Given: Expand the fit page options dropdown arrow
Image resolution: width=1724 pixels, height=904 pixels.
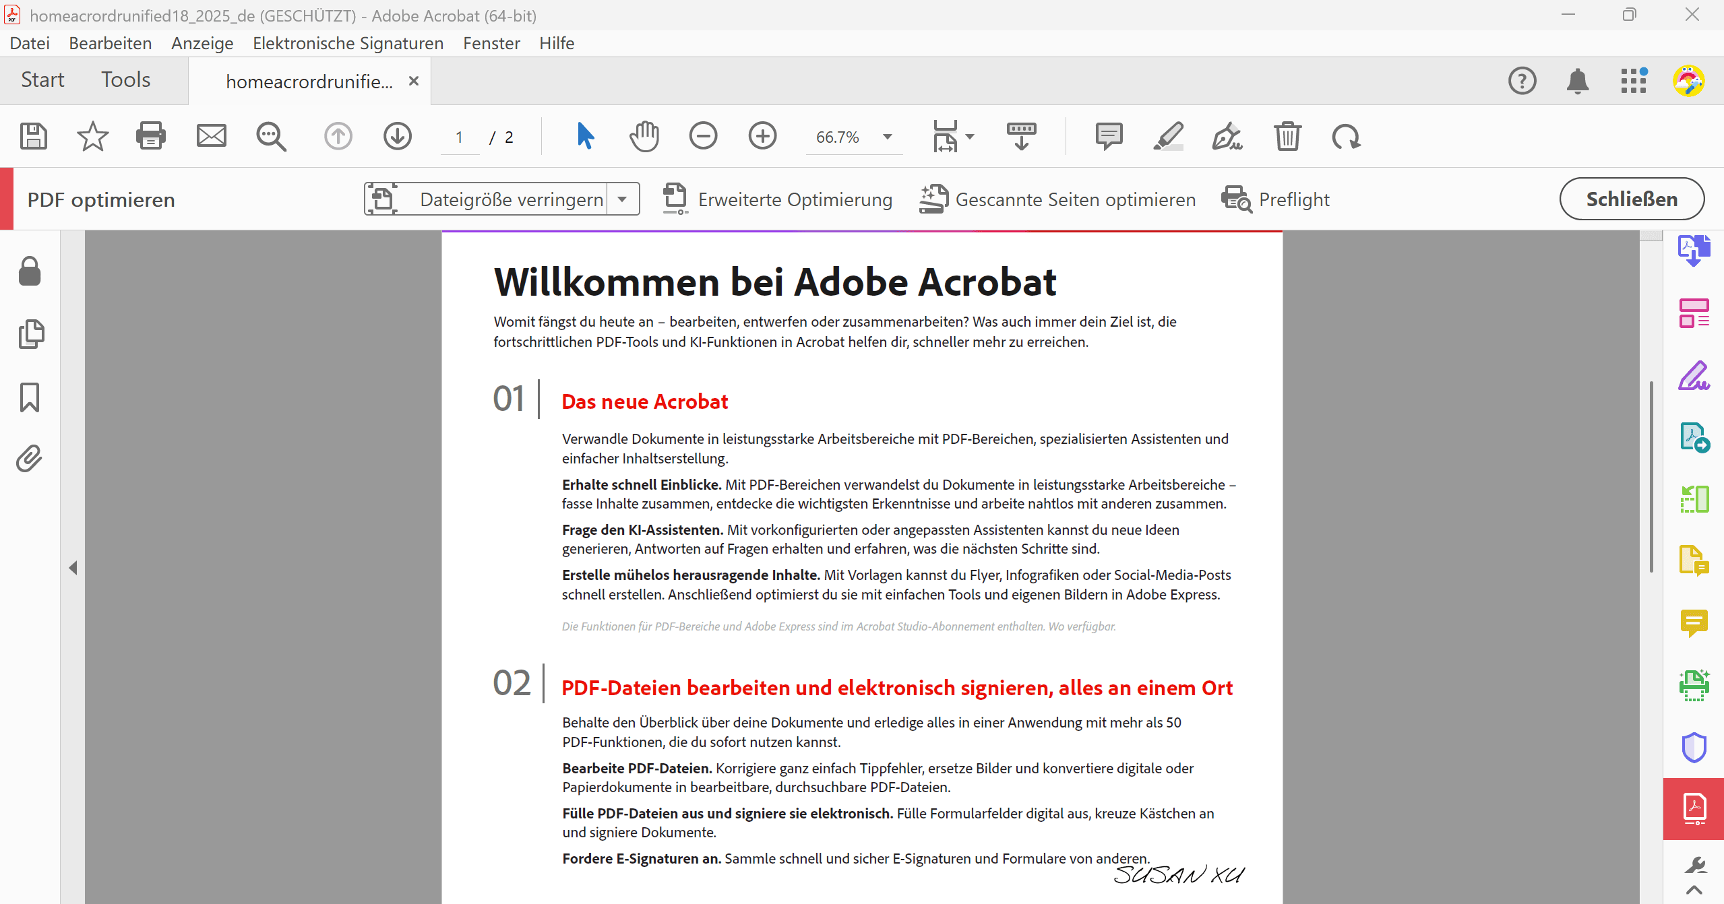Looking at the screenshot, I should click(970, 137).
